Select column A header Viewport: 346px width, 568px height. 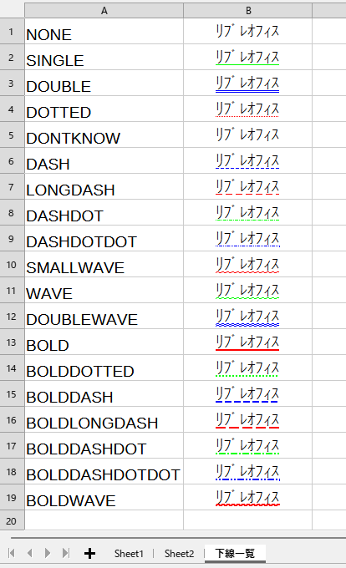pyautogui.click(x=104, y=11)
